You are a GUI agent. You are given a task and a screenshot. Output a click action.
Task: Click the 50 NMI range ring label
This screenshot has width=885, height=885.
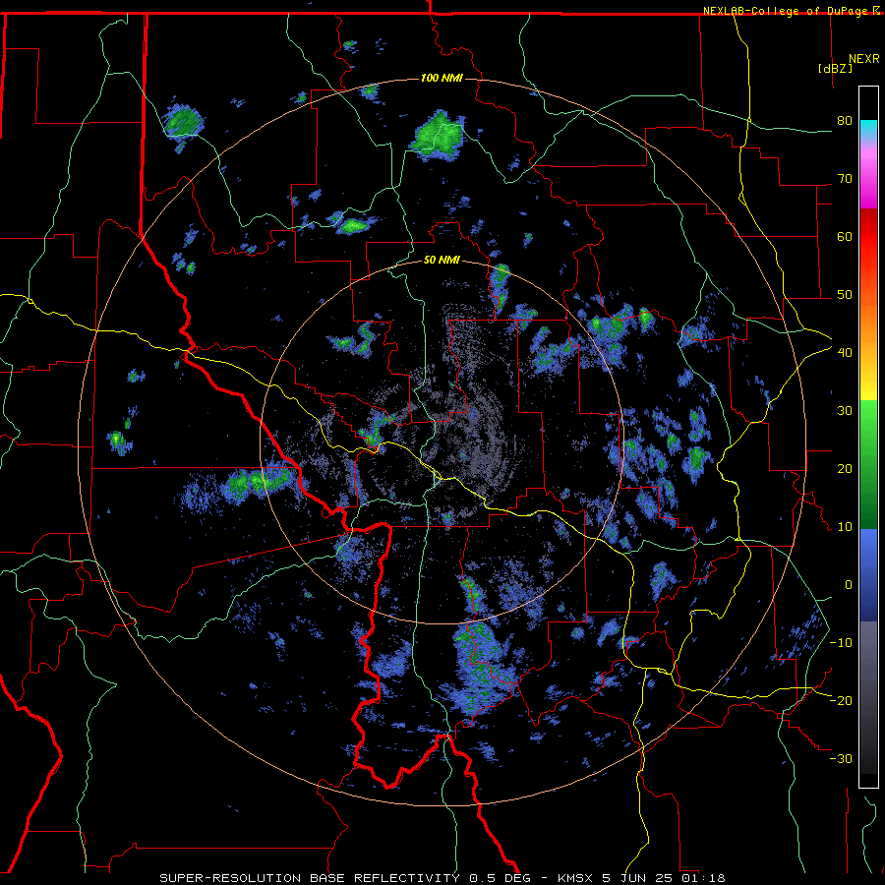coord(442,261)
